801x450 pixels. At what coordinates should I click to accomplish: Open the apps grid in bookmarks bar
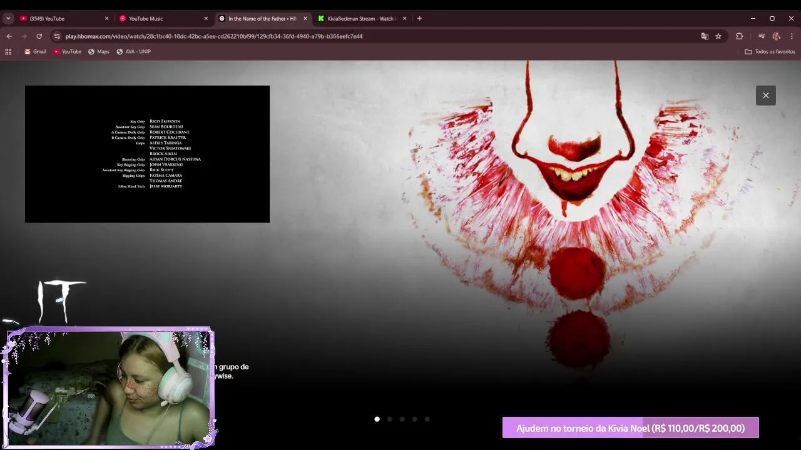(x=8, y=51)
